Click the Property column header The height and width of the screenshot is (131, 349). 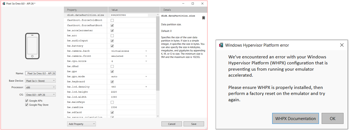pyautogui.click(x=86, y=10)
